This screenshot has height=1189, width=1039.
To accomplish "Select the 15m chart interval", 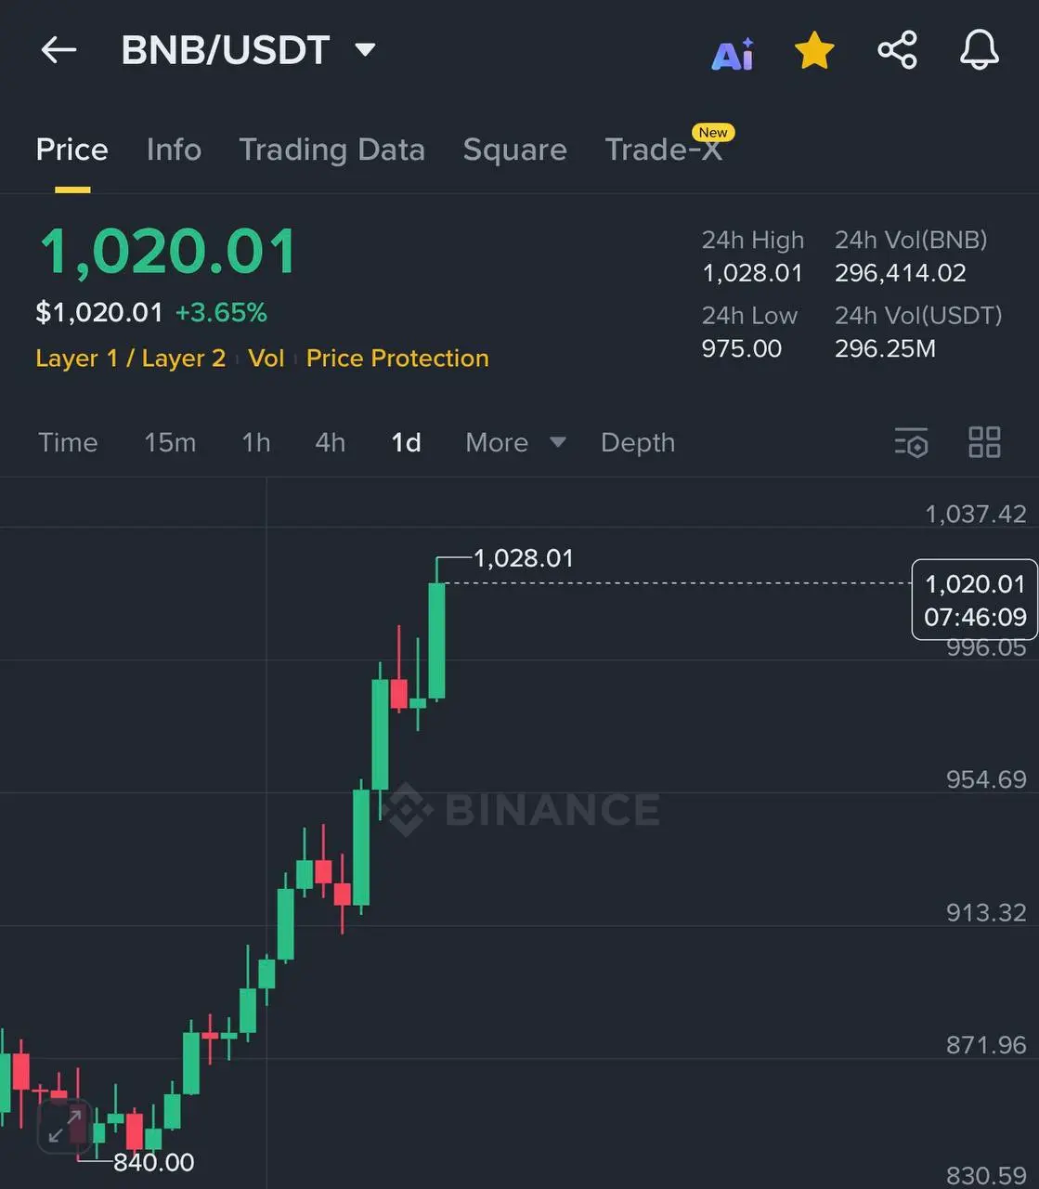I will [x=170, y=442].
